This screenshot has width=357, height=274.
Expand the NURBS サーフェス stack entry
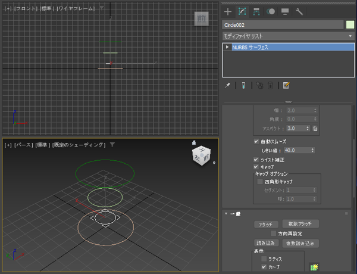(x=227, y=47)
